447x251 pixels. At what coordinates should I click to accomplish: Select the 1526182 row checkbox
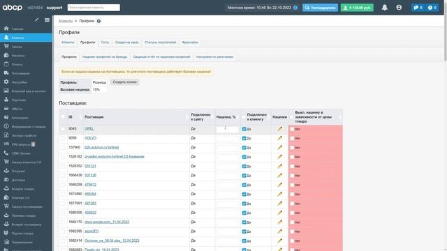(63, 157)
